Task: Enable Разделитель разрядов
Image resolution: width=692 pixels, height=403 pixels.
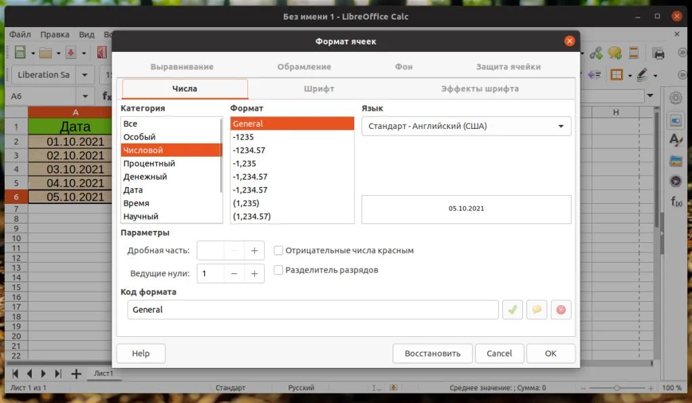Action: [x=278, y=270]
